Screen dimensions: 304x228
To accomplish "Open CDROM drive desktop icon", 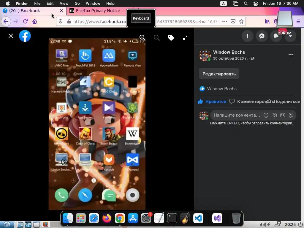I will 284,23.
